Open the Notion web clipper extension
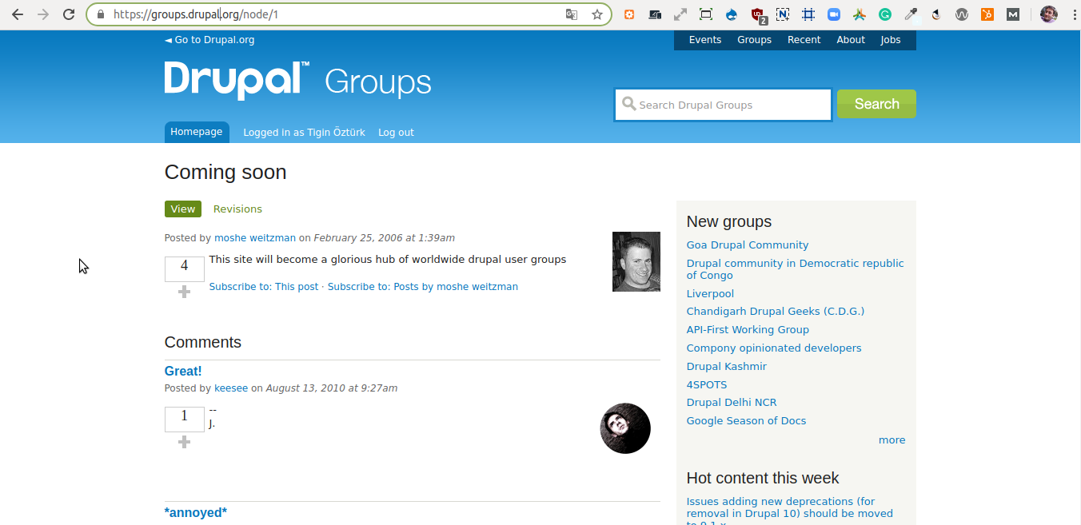 783,14
